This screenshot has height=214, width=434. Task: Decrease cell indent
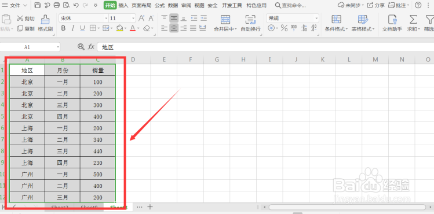click(194, 19)
